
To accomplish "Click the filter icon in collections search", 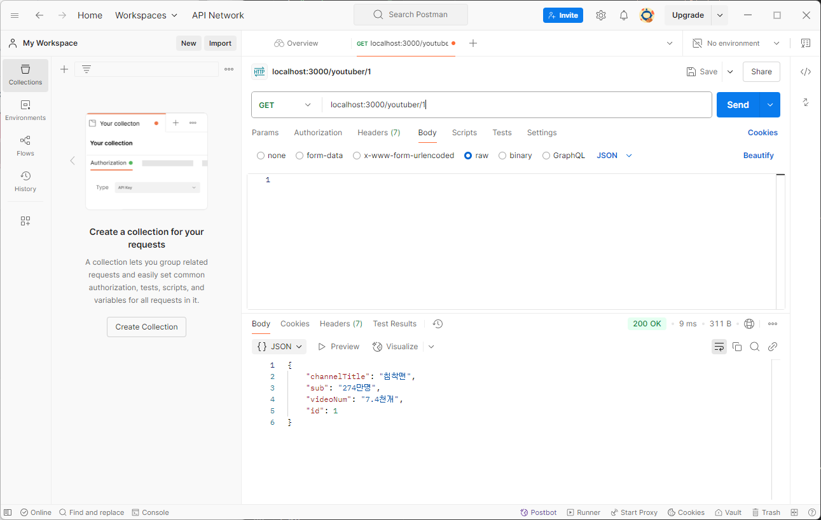I will point(86,69).
